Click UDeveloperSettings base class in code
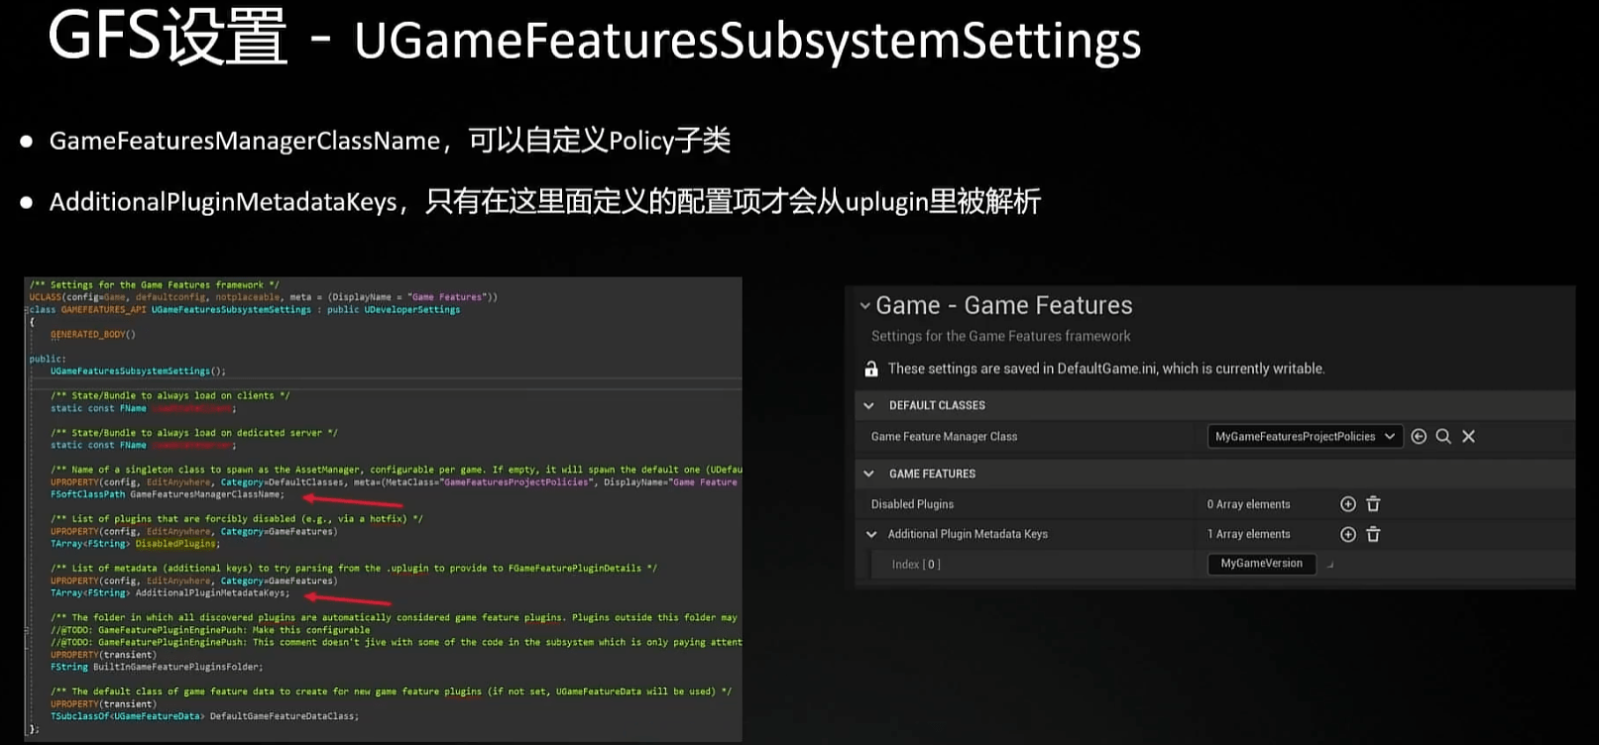This screenshot has height=745, width=1599. [411, 310]
